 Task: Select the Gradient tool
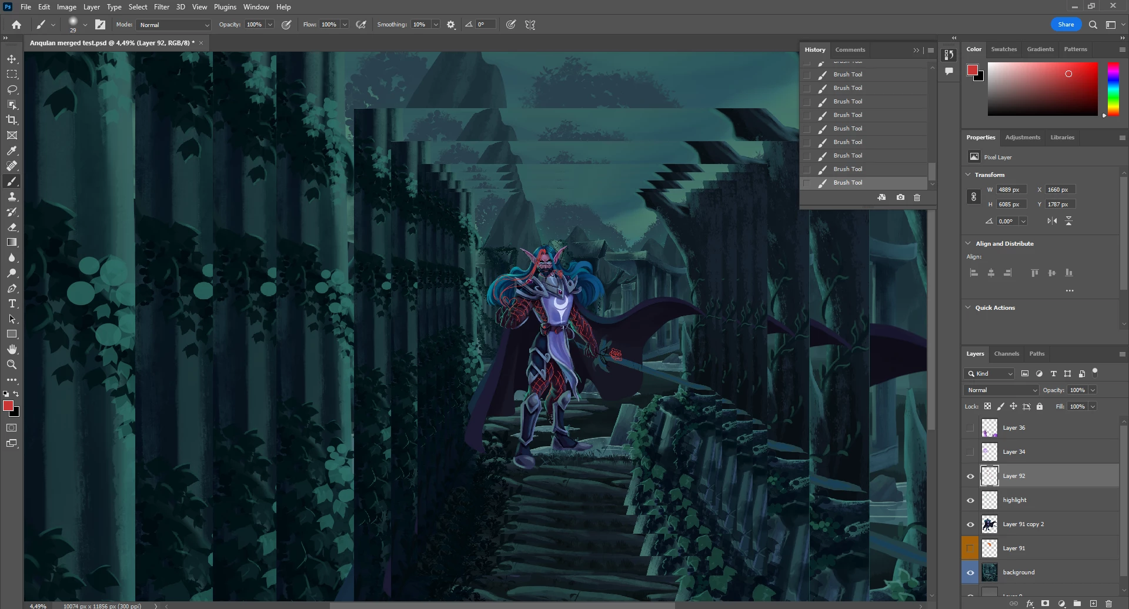click(12, 242)
